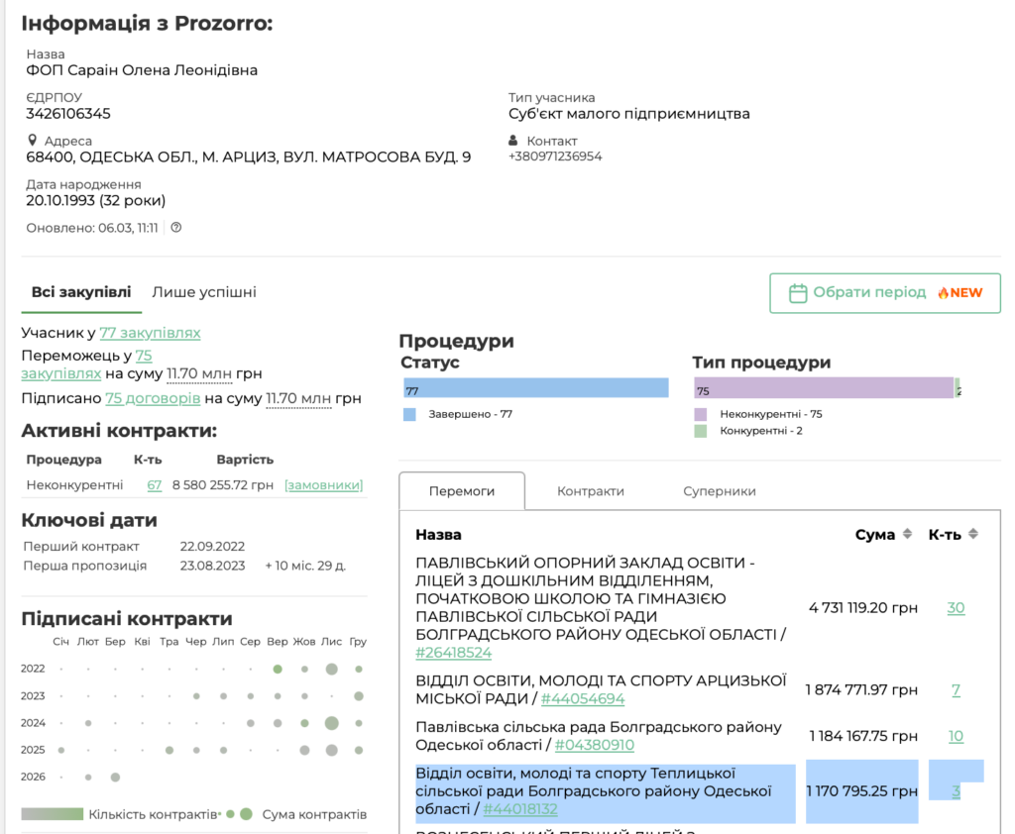1015x834 pixels.
Task: Click the help icon next to Оновлено
Action: click(176, 228)
